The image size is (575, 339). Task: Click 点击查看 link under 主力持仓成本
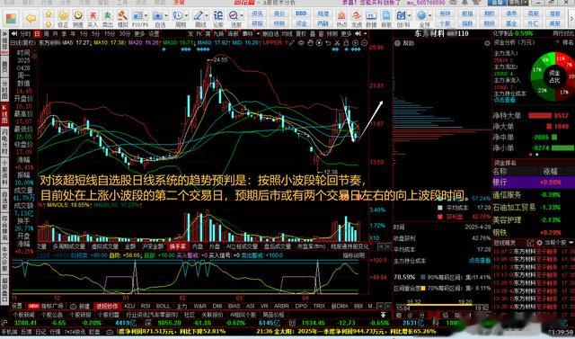pyautogui.click(x=480, y=261)
